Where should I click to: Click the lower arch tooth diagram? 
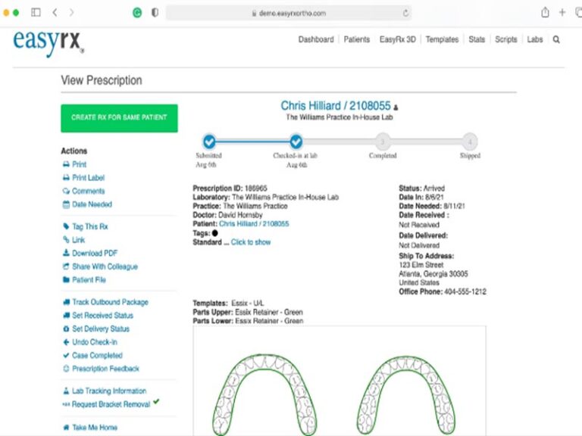[406, 395]
